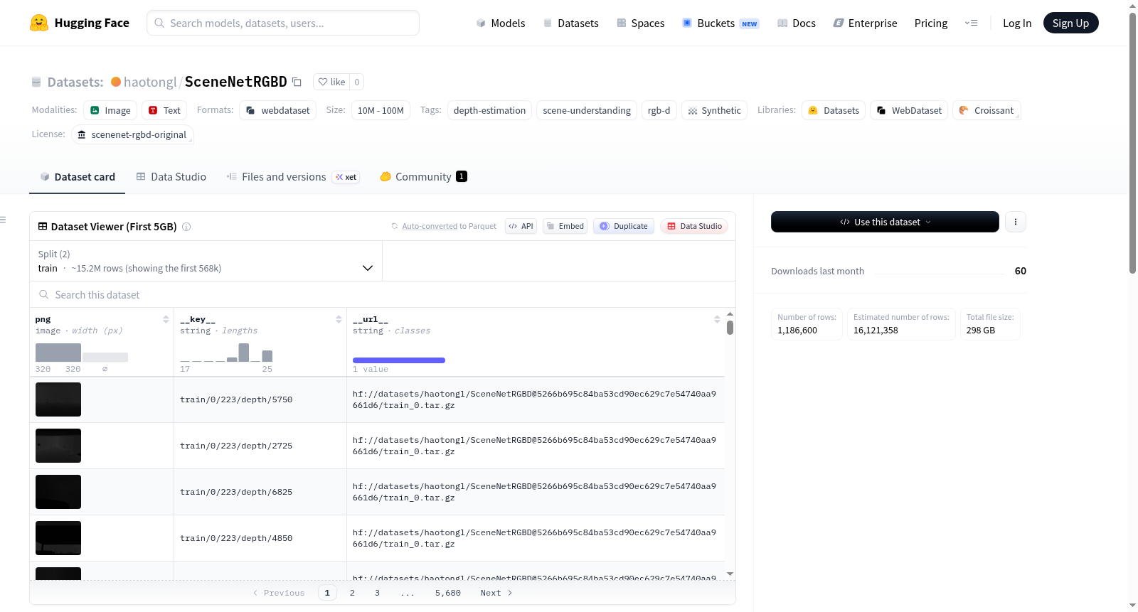
Task: Click Next page link
Action: (496, 593)
